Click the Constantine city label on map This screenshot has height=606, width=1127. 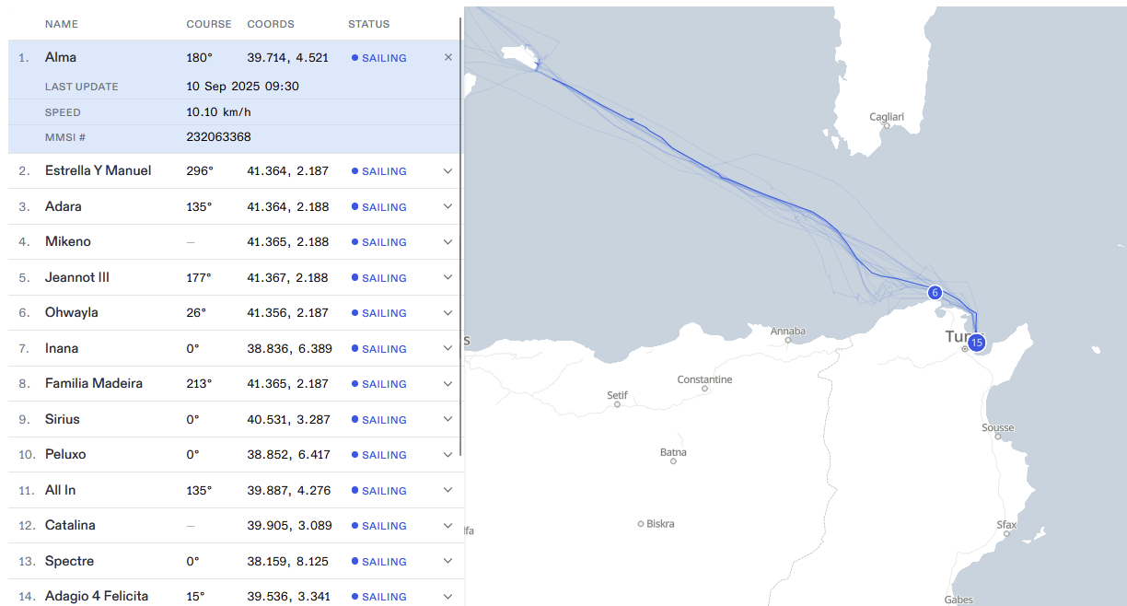(704, 379)
